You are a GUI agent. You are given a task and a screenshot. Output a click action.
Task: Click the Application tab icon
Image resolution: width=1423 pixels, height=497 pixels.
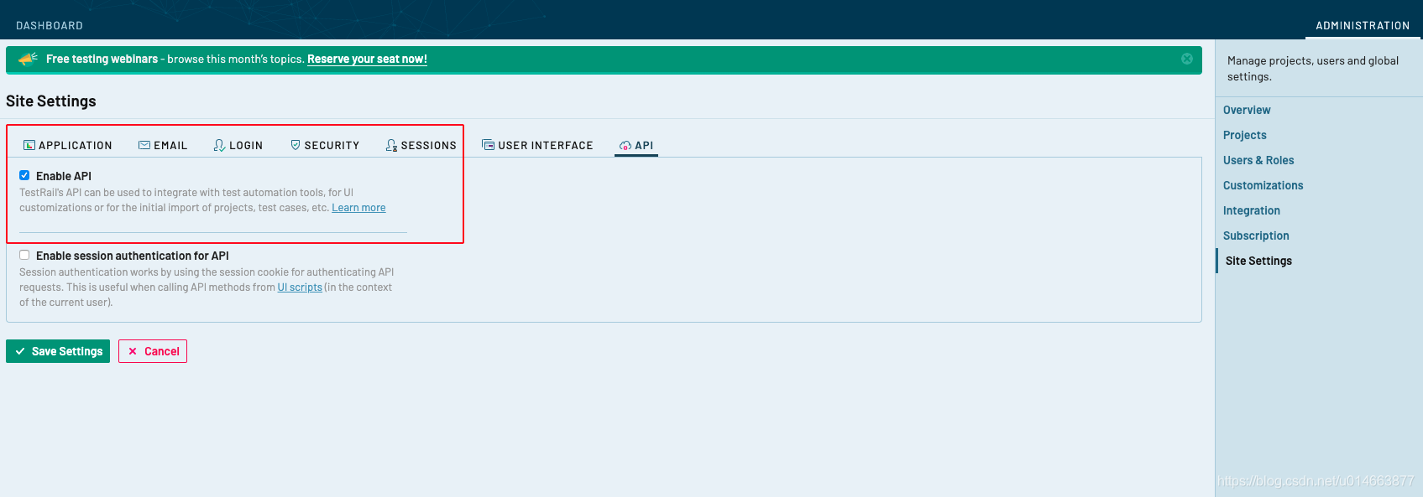coord(29,145)
